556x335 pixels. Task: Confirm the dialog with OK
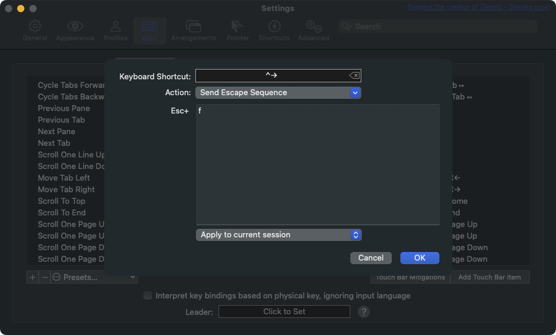click(420, 258)
